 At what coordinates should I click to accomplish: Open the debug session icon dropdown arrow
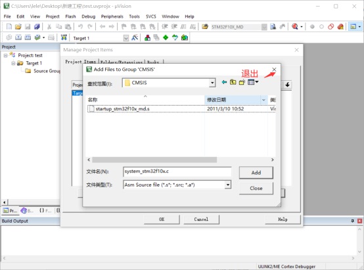click(302, 27)
